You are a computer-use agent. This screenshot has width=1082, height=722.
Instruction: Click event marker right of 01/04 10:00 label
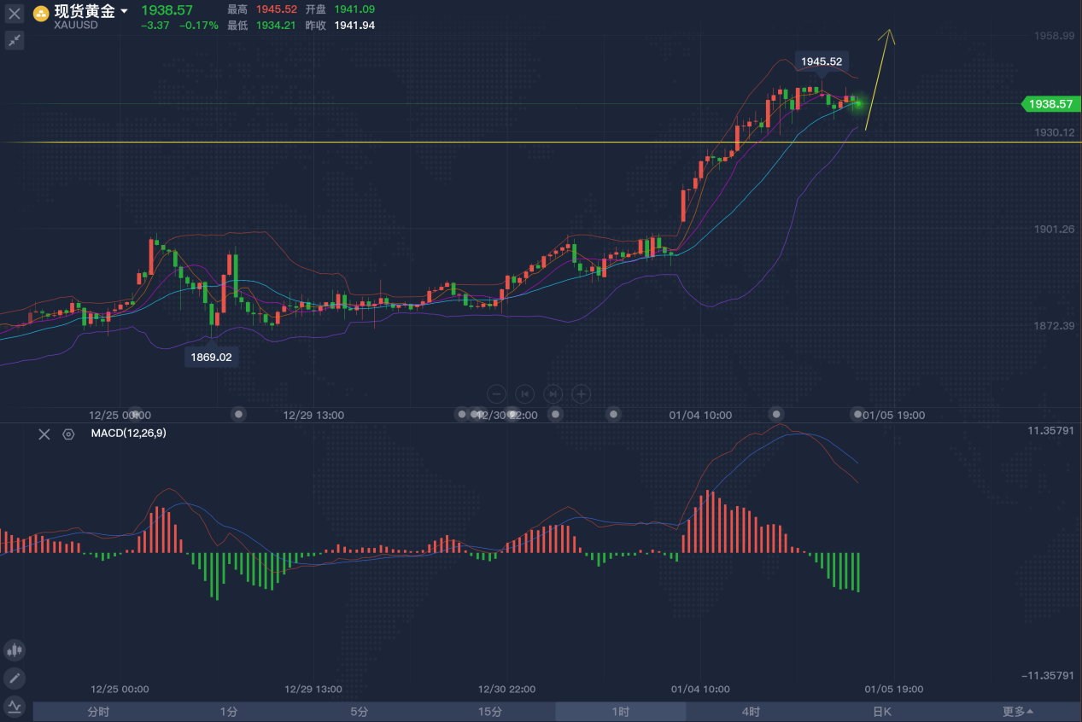click(x=777, y=414)
